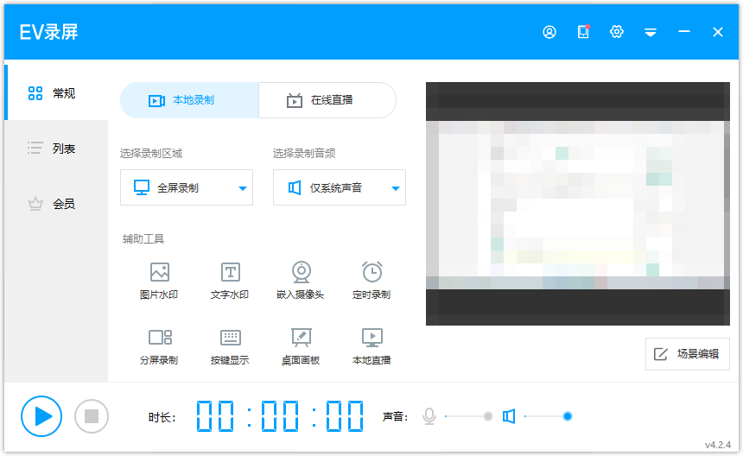Screen dimensions: 743x456
Task: Click the 辅助工具 heading
Action: tap(143, 239)
